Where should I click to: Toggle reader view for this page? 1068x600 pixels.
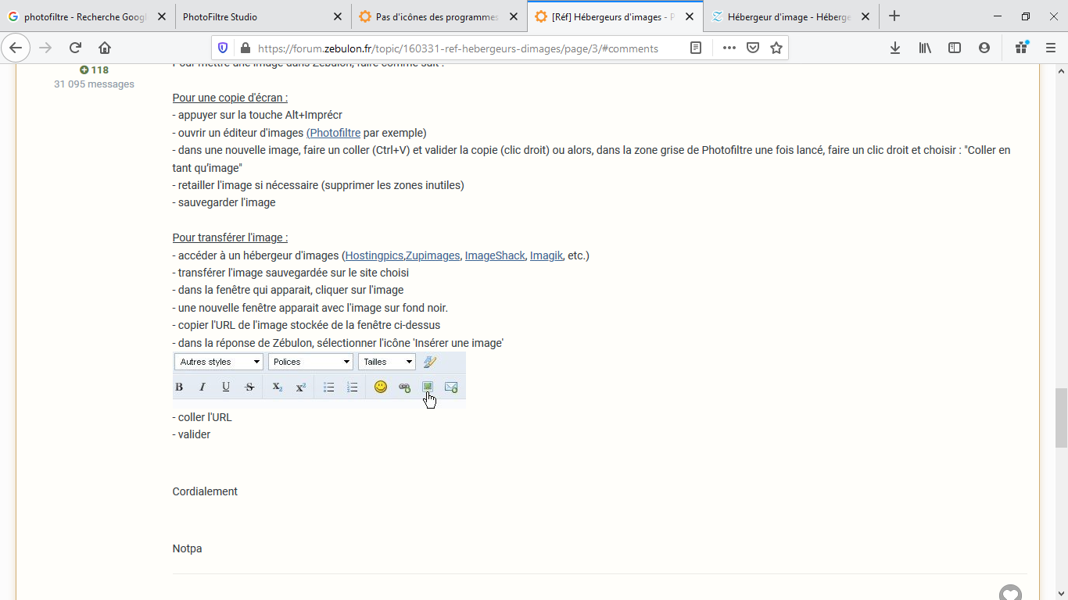point(696,48)
